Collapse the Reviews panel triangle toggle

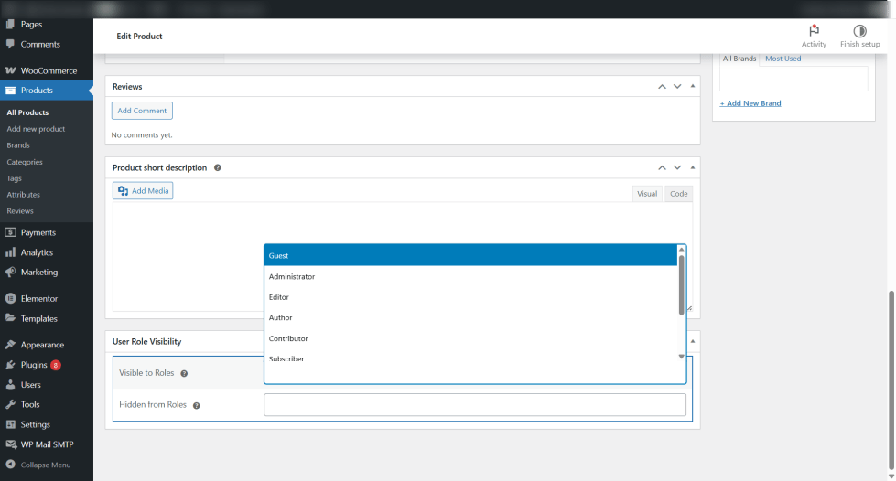pos(693,86)
